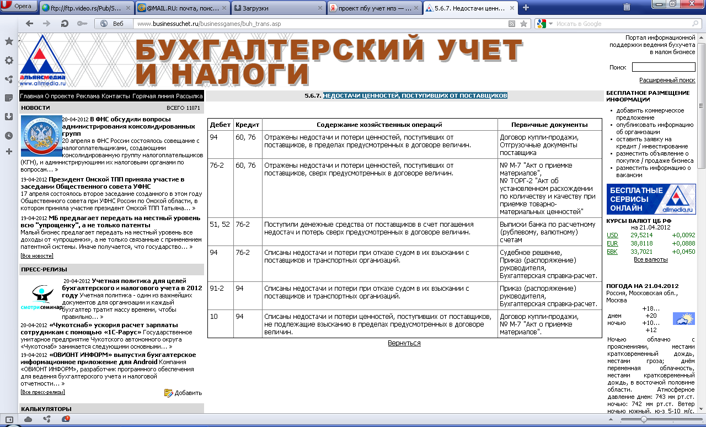Image resolution: width=706 pixels, height=427 pixels.
Task: Go forward with the Forward arrow
Action: [47, 24]
